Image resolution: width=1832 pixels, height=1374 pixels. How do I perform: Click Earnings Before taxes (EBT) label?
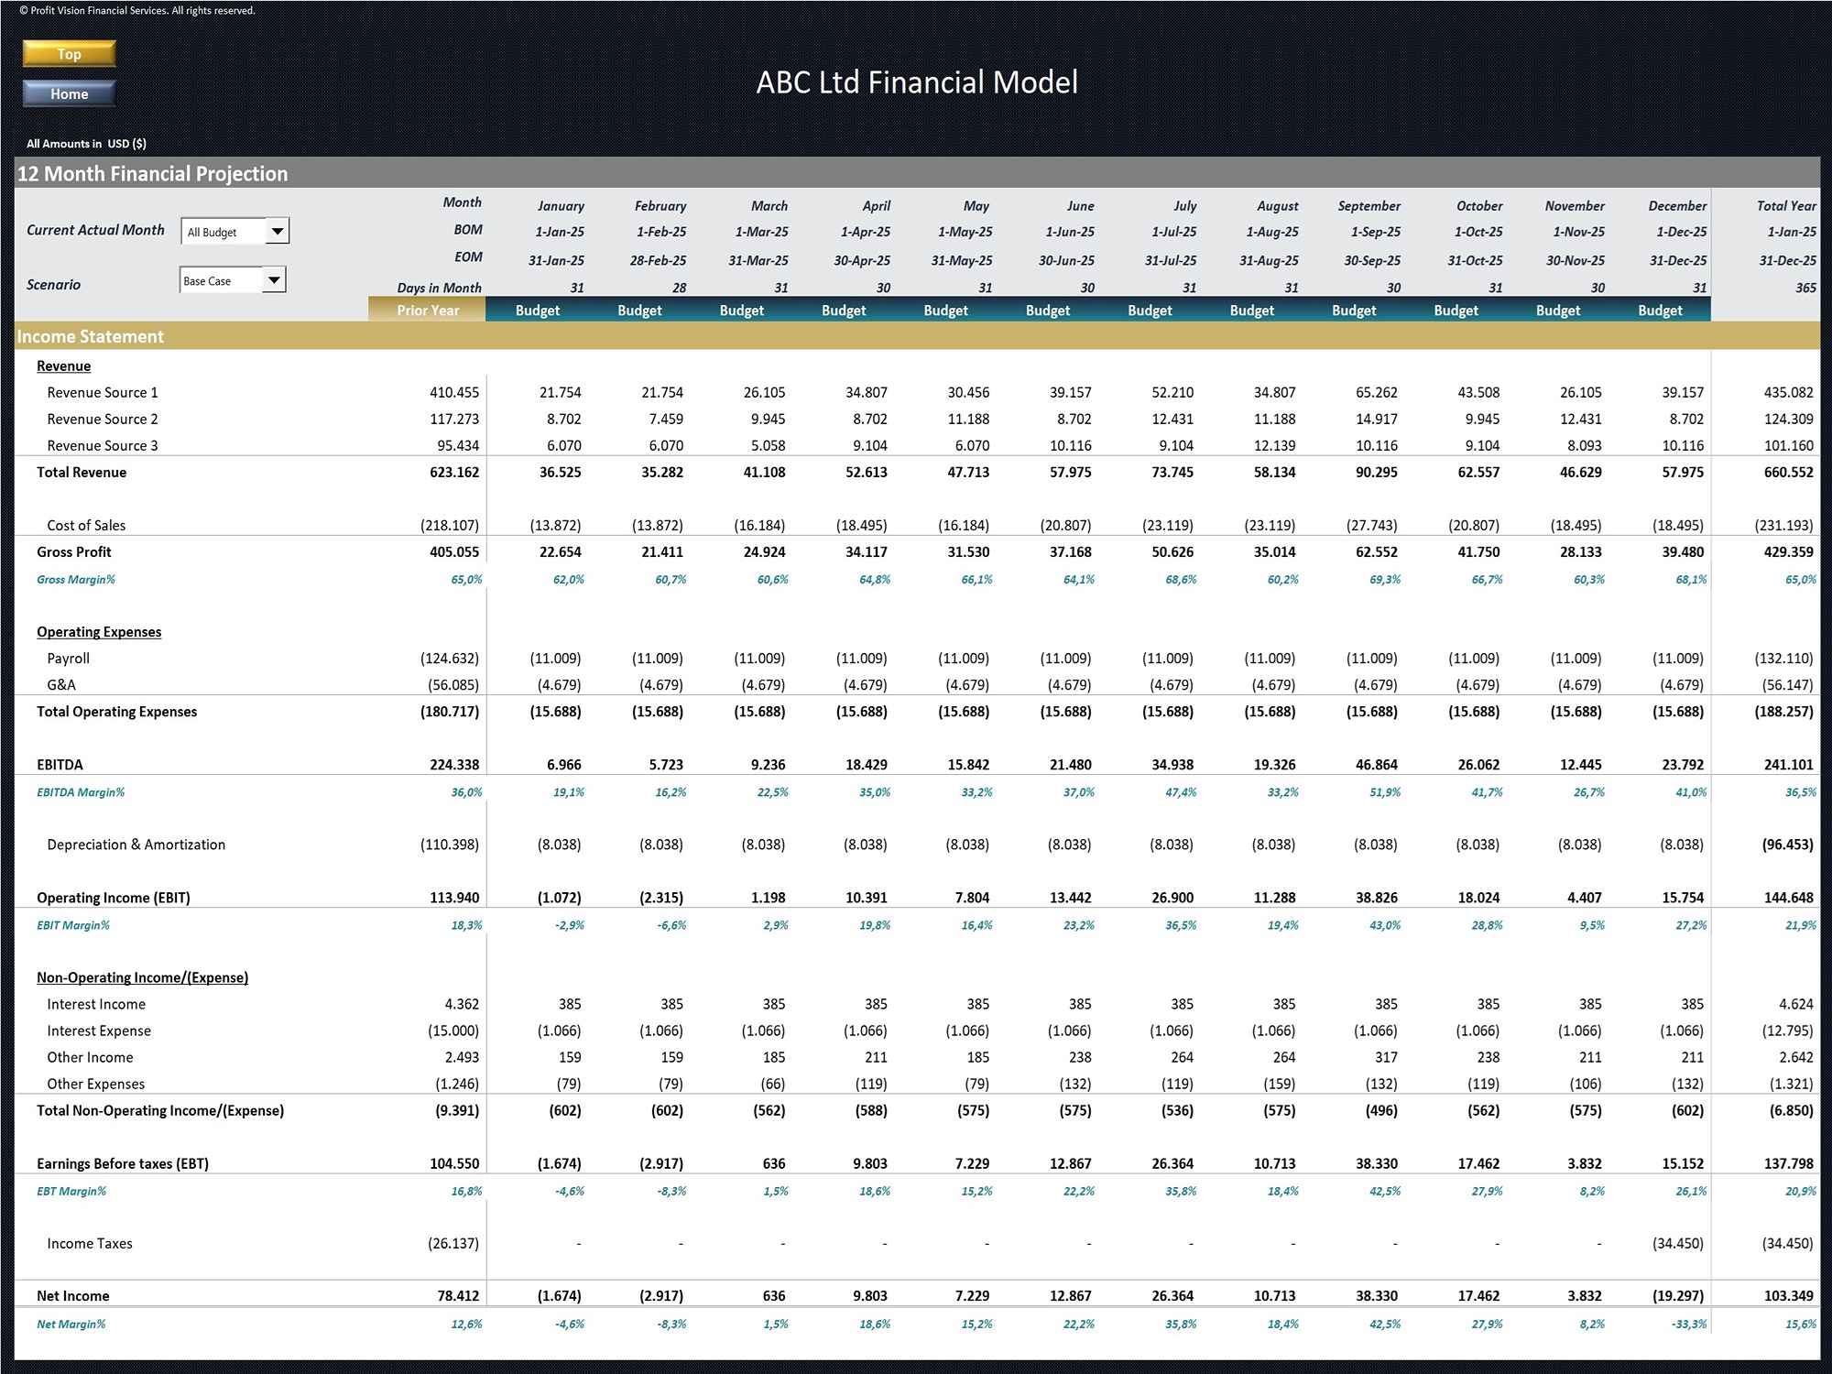click(123, 1164)
